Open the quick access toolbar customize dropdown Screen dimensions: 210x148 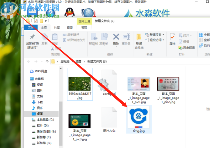pyautogui.click(x=46, y=21)
